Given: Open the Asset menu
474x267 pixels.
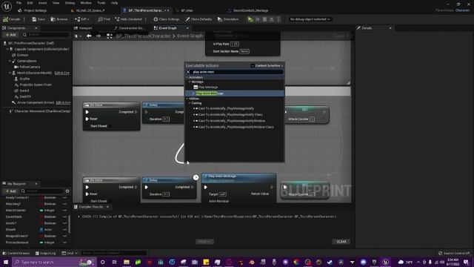Looking at the screenshot, I should point(43,3).
